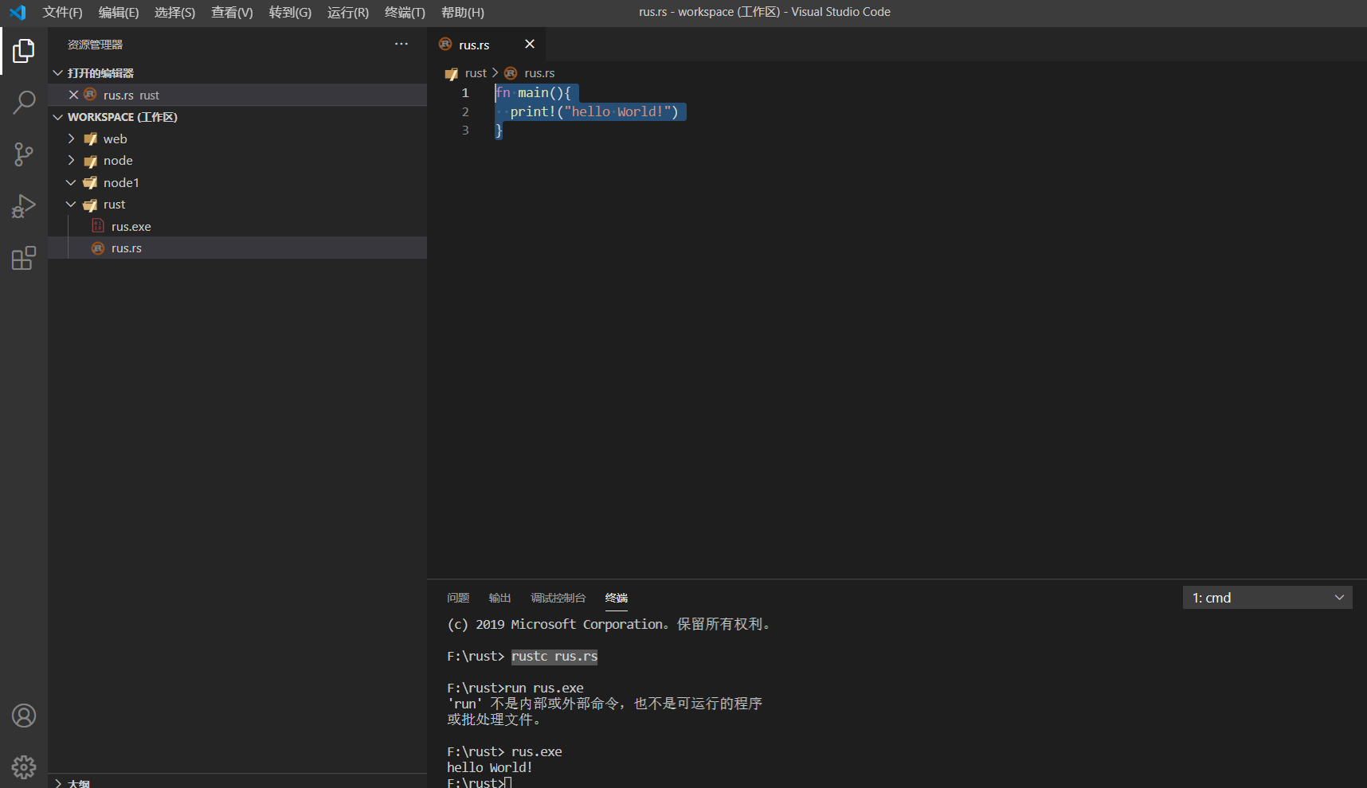Collapse the 打开的编辑器 section
This screenshot has width=1367, height=788.
(57, 72)
